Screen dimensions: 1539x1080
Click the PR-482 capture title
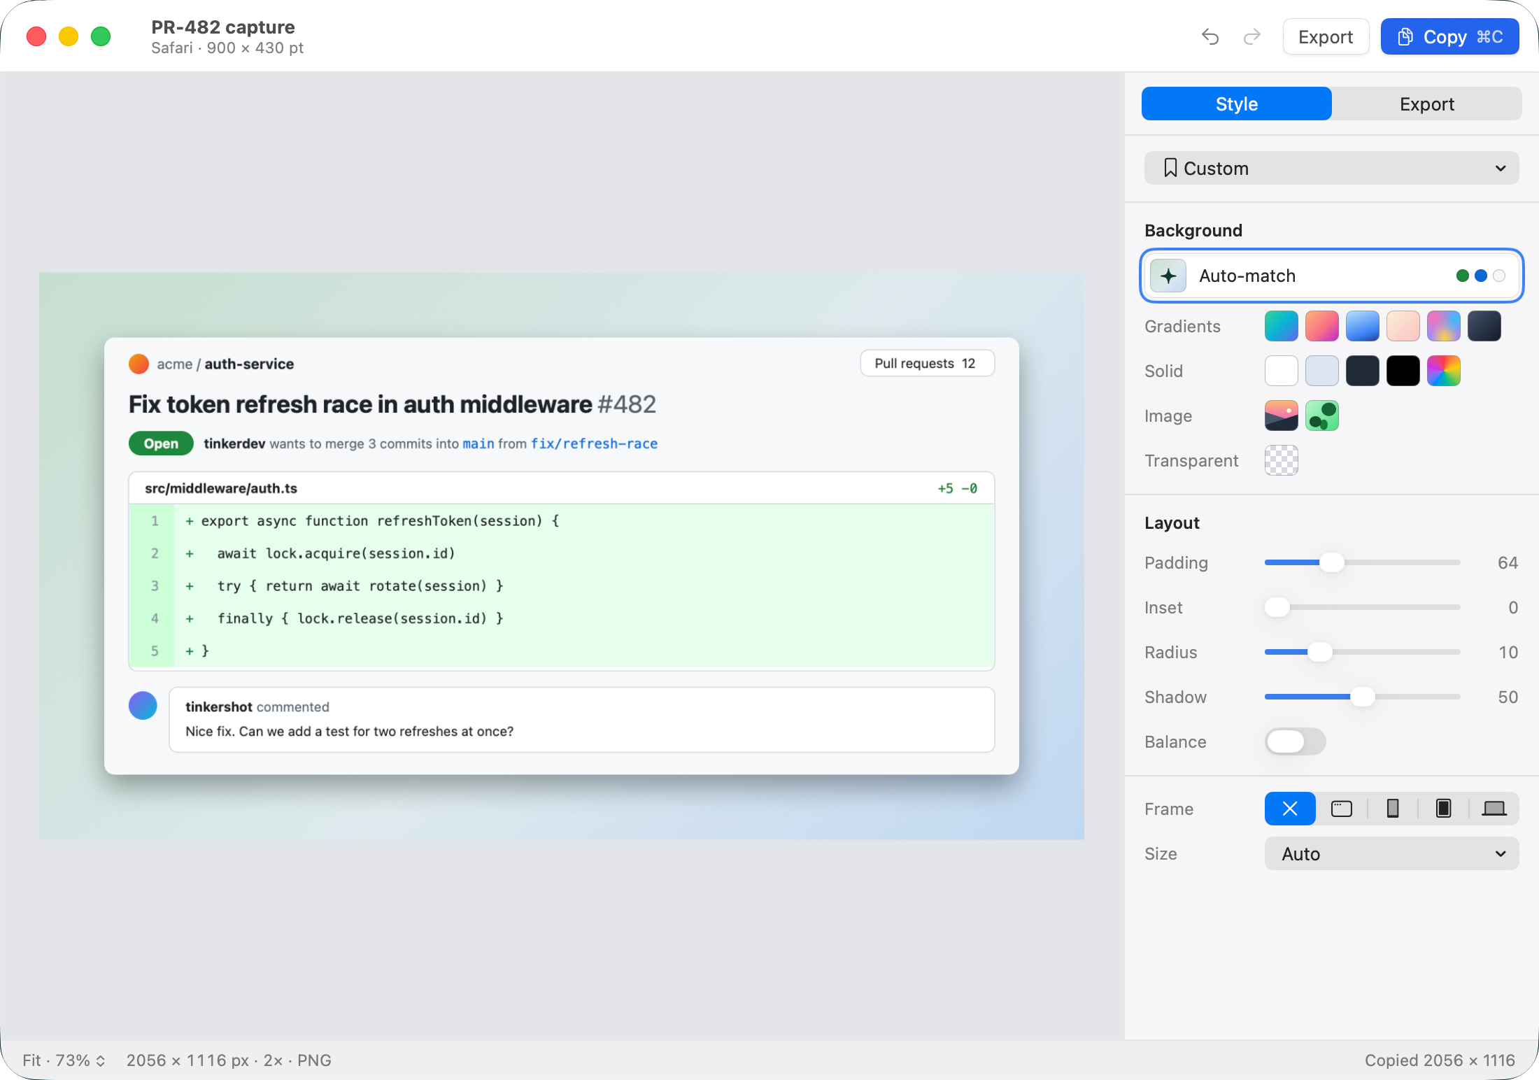223,27
